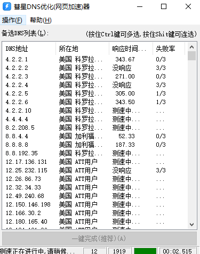Select DNS row 4.2.2.5
The image size is (200, 254).
pos(94,93)
